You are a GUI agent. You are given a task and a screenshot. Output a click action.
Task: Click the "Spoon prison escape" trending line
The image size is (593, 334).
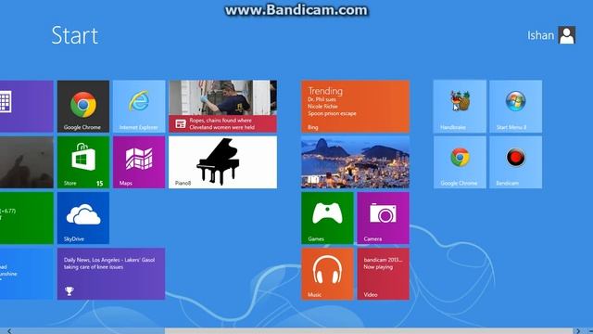332,113
